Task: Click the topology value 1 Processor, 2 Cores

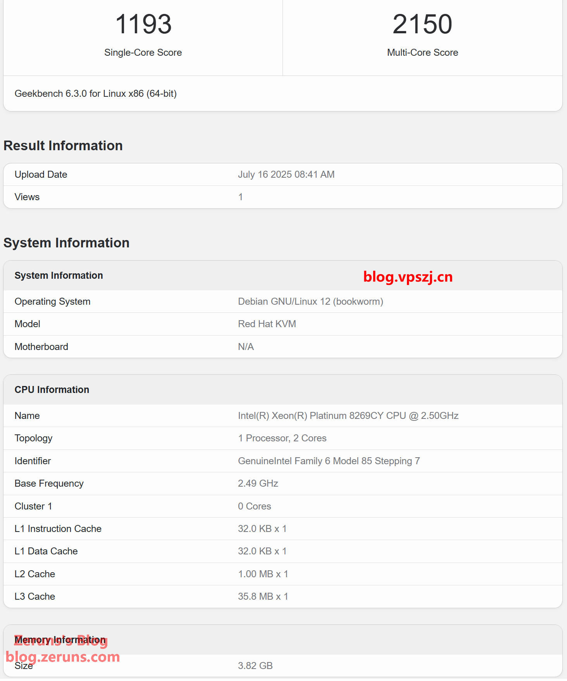Action: click(x=282, y=438)
